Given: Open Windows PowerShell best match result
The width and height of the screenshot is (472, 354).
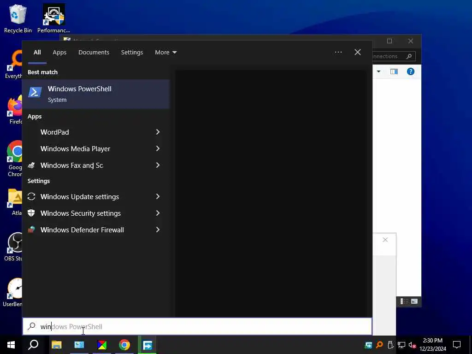Looking at the screenshot, I should coord(96,94).
